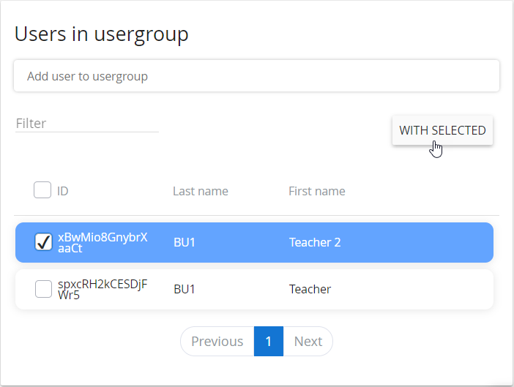
Task: Sort by the ID column header
Action: coord(63,191)
